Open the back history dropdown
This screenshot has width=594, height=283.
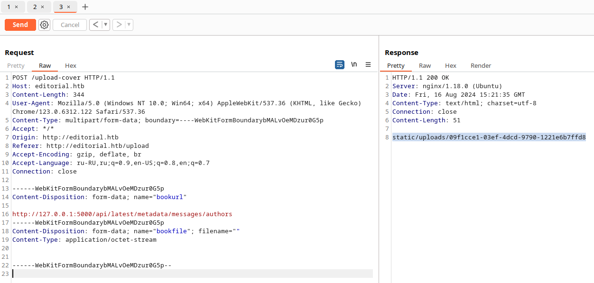pyautogui.click(x=106, y=25)
